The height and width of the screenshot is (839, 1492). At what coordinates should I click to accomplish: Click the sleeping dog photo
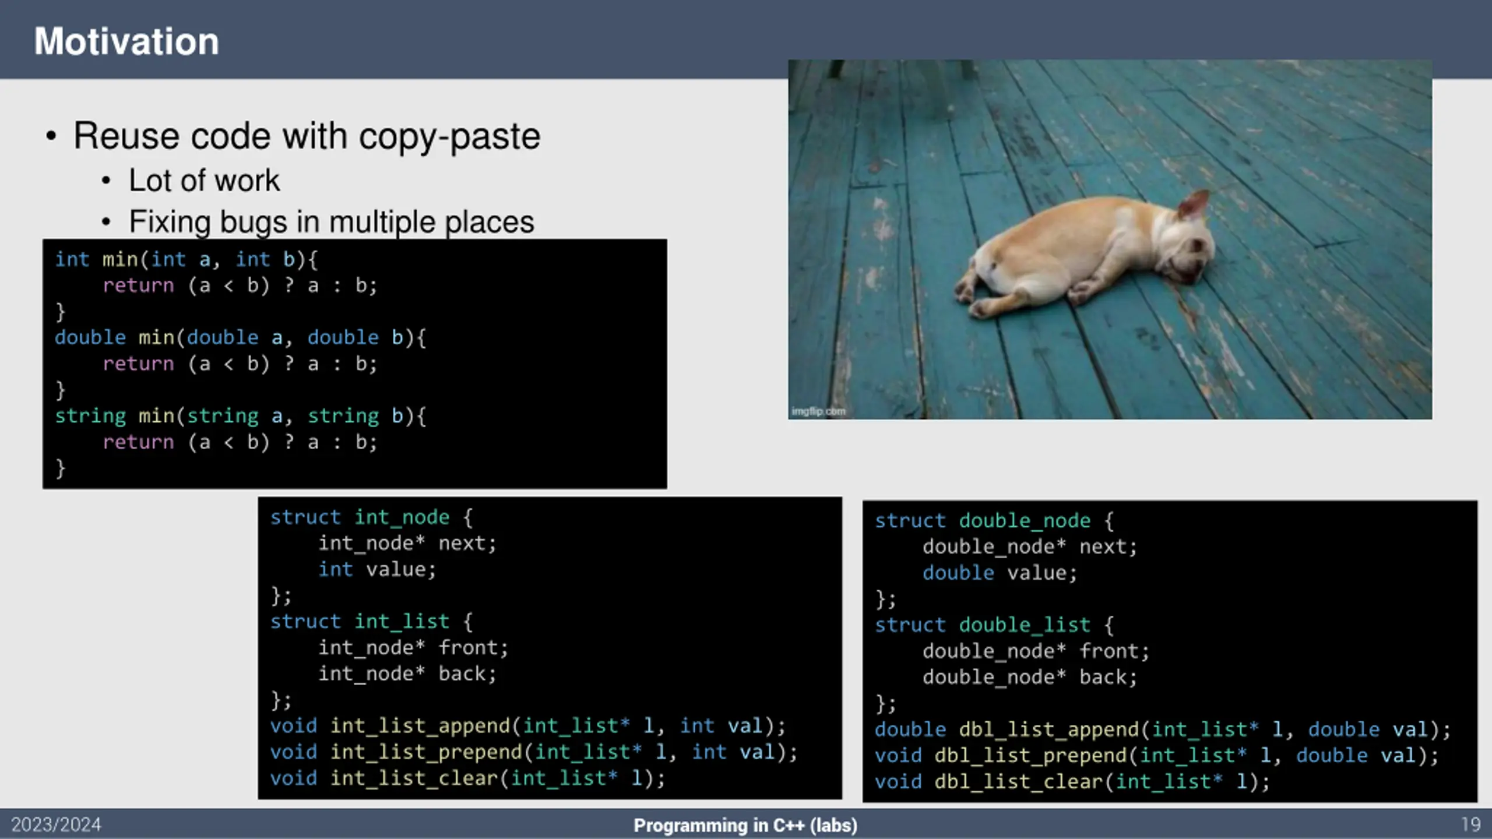[x=1110, y=239]
